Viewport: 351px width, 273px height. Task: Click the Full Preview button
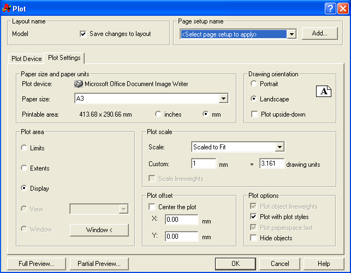37,264
